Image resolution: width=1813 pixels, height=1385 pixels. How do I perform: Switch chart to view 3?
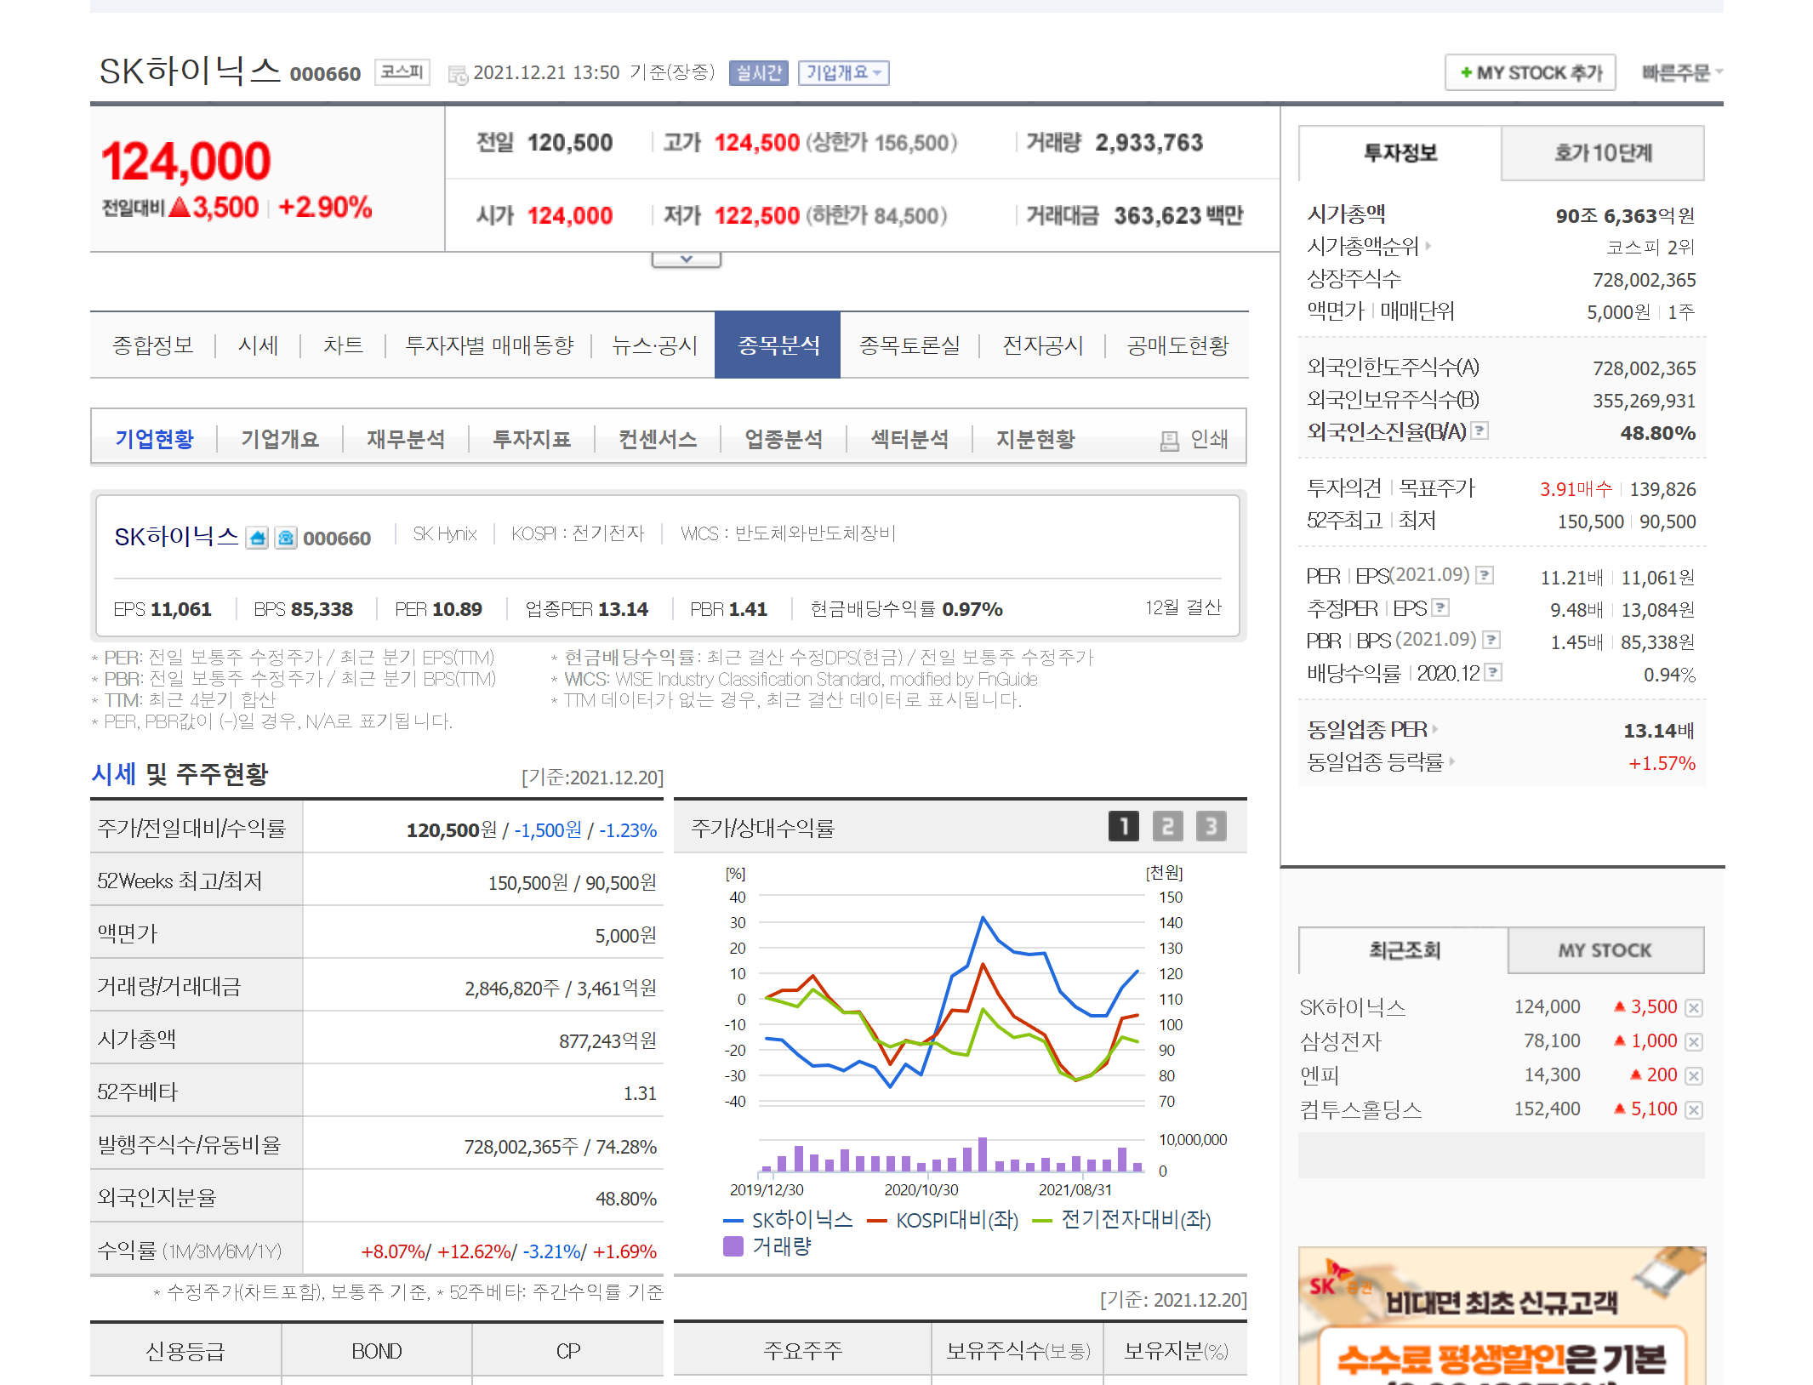pos(1212,826)
